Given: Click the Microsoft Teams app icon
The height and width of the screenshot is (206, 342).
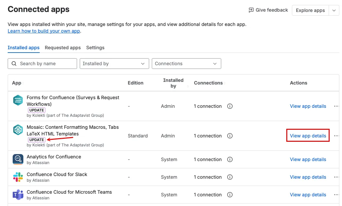Looking at the screenshot, I should tap(18, 195).
